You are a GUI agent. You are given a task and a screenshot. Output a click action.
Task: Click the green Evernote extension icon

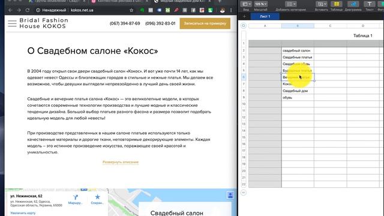142,10
